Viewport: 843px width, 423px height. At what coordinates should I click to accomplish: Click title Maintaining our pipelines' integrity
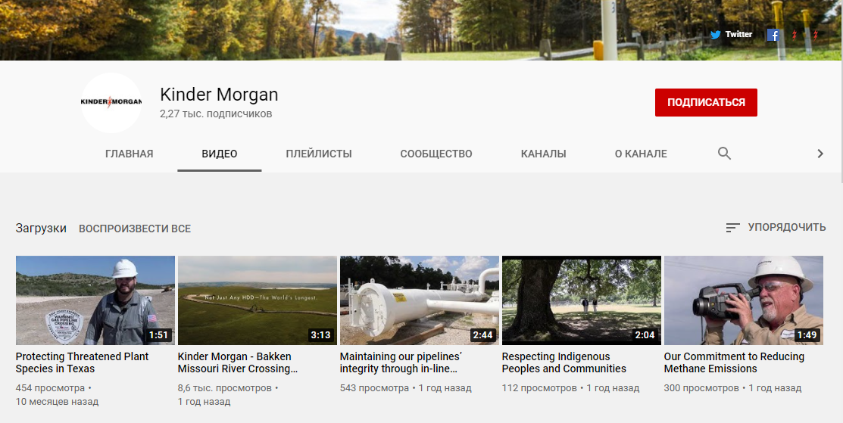click(401, 362)
